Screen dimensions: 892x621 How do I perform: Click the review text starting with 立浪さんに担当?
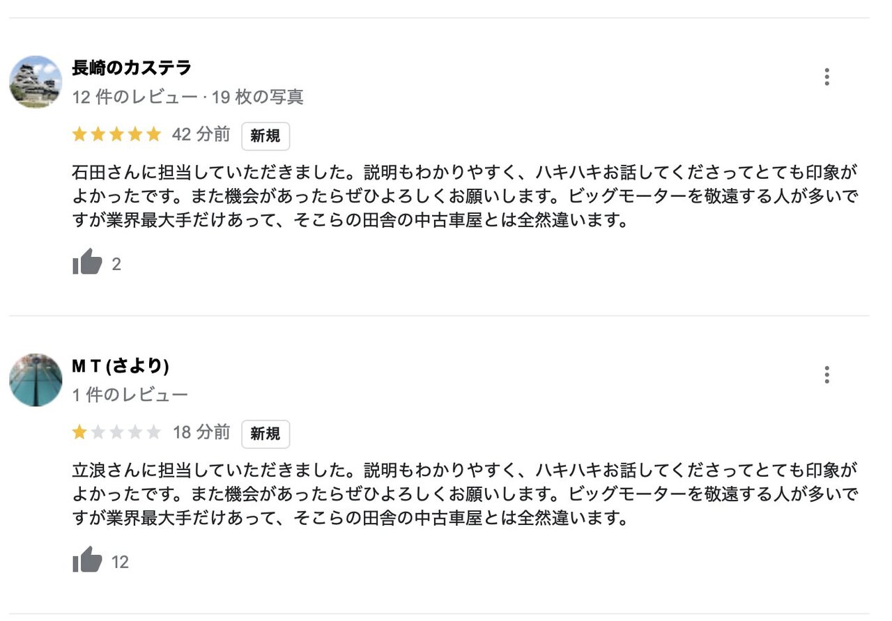point(465,495)
